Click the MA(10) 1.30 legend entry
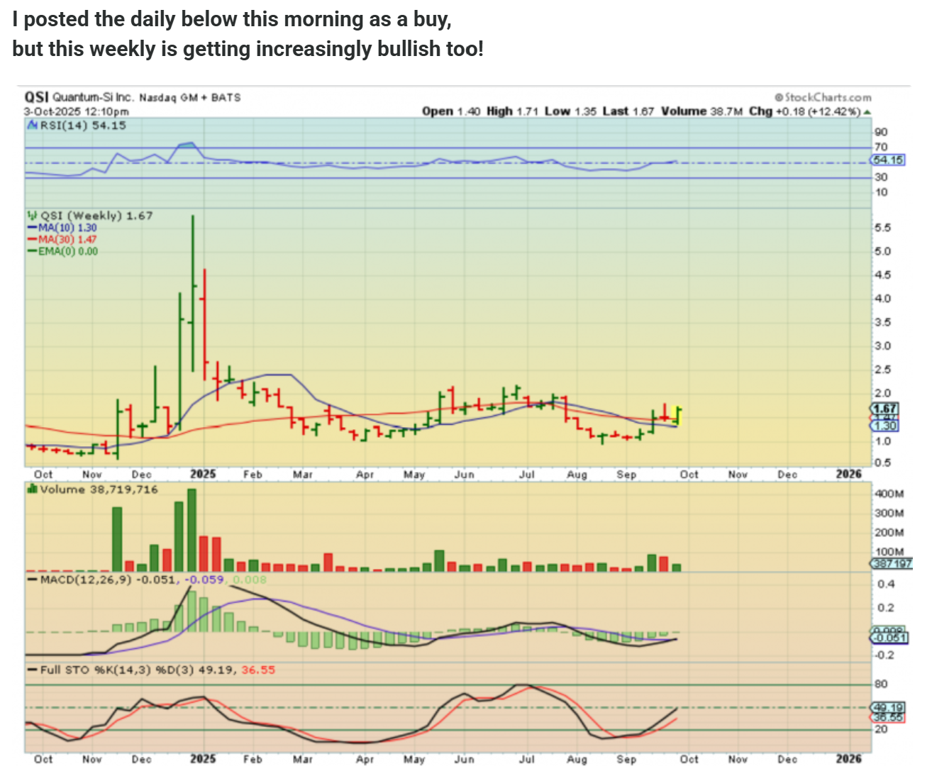Screen dimensions: 932x781 point(62,228)
